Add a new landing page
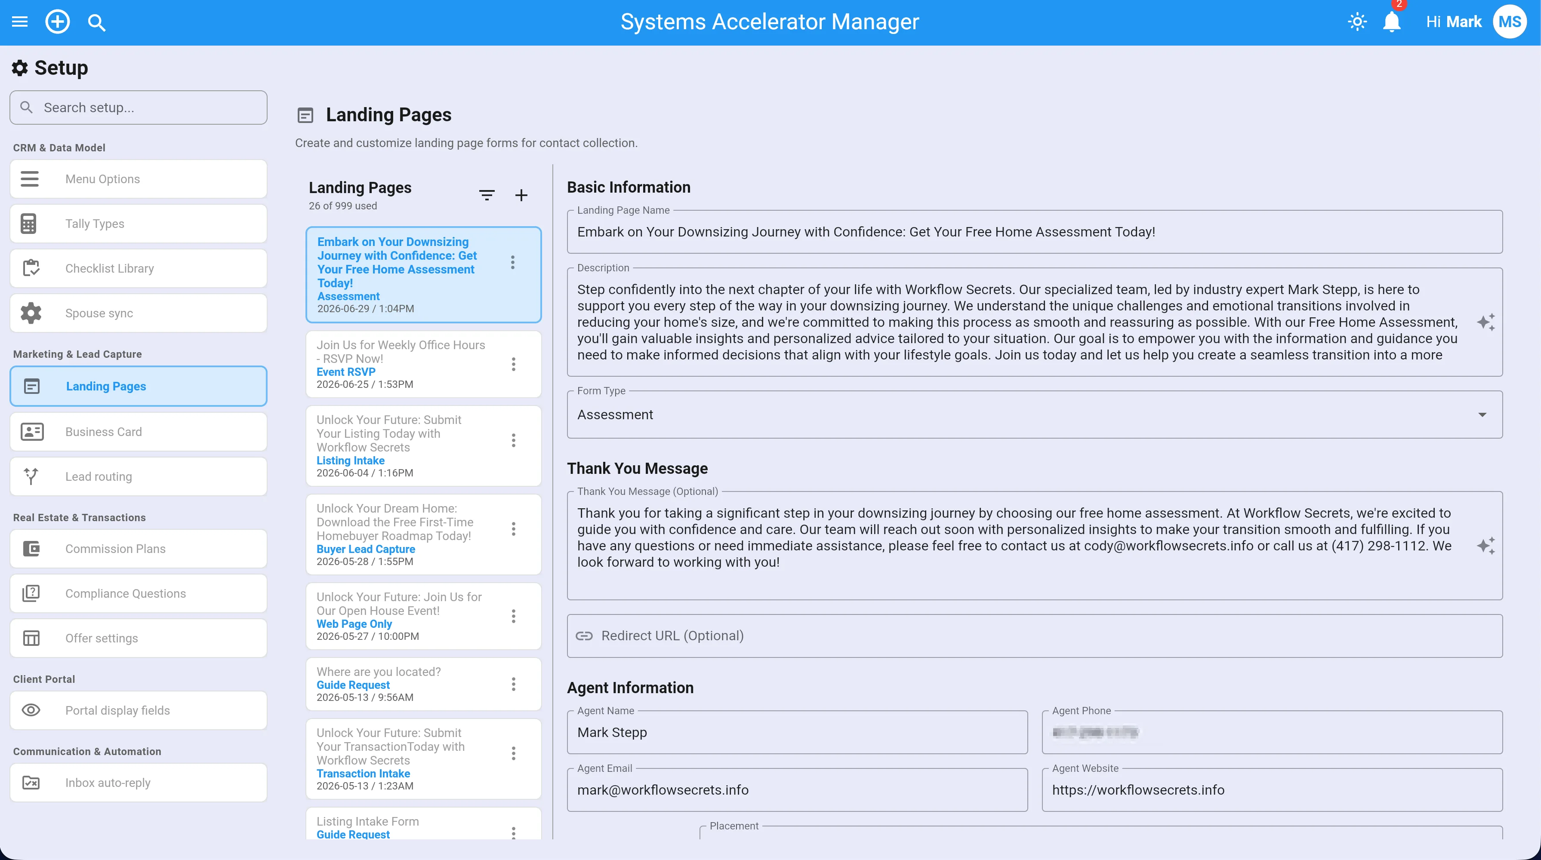 [521, 195]
